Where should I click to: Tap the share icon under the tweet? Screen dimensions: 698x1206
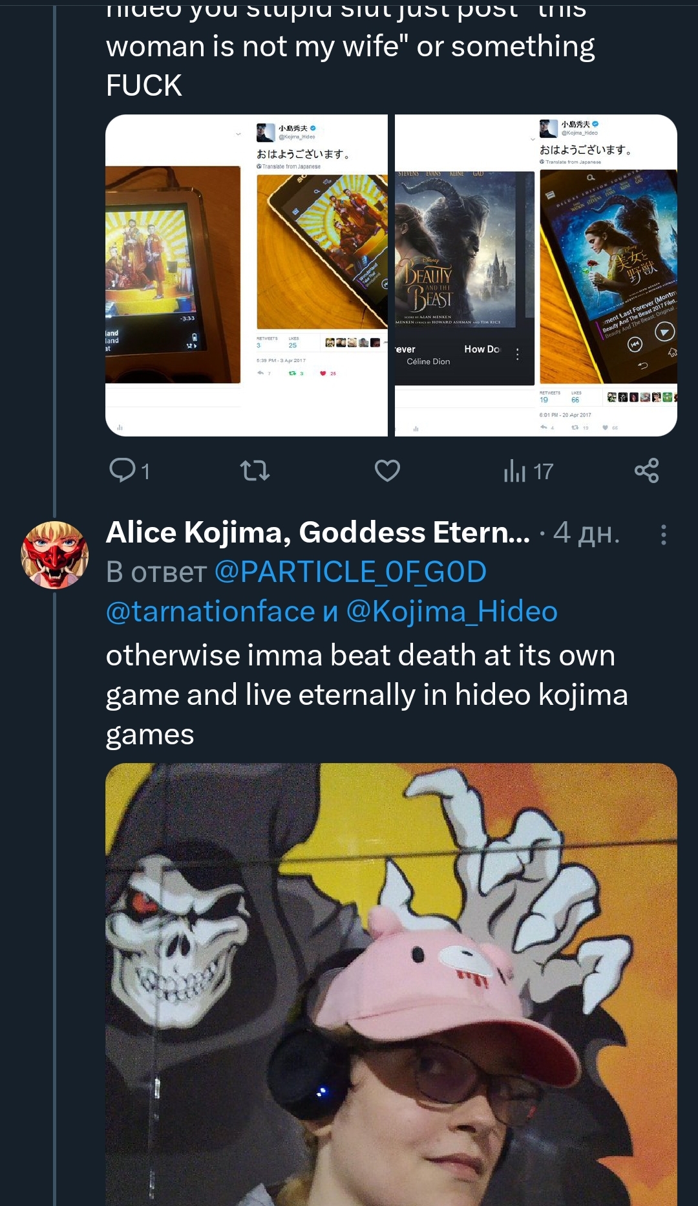[x=646, y=470]
